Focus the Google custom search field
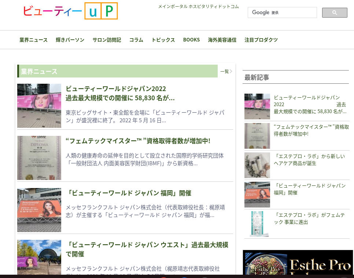354x278 pixels. tap(282, 12)
